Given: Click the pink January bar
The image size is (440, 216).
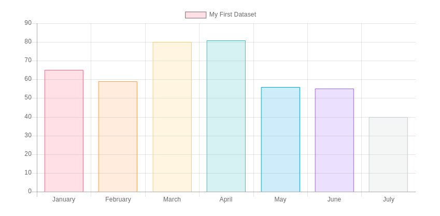Looking at the screenshot, I should [x=64, y=131].
